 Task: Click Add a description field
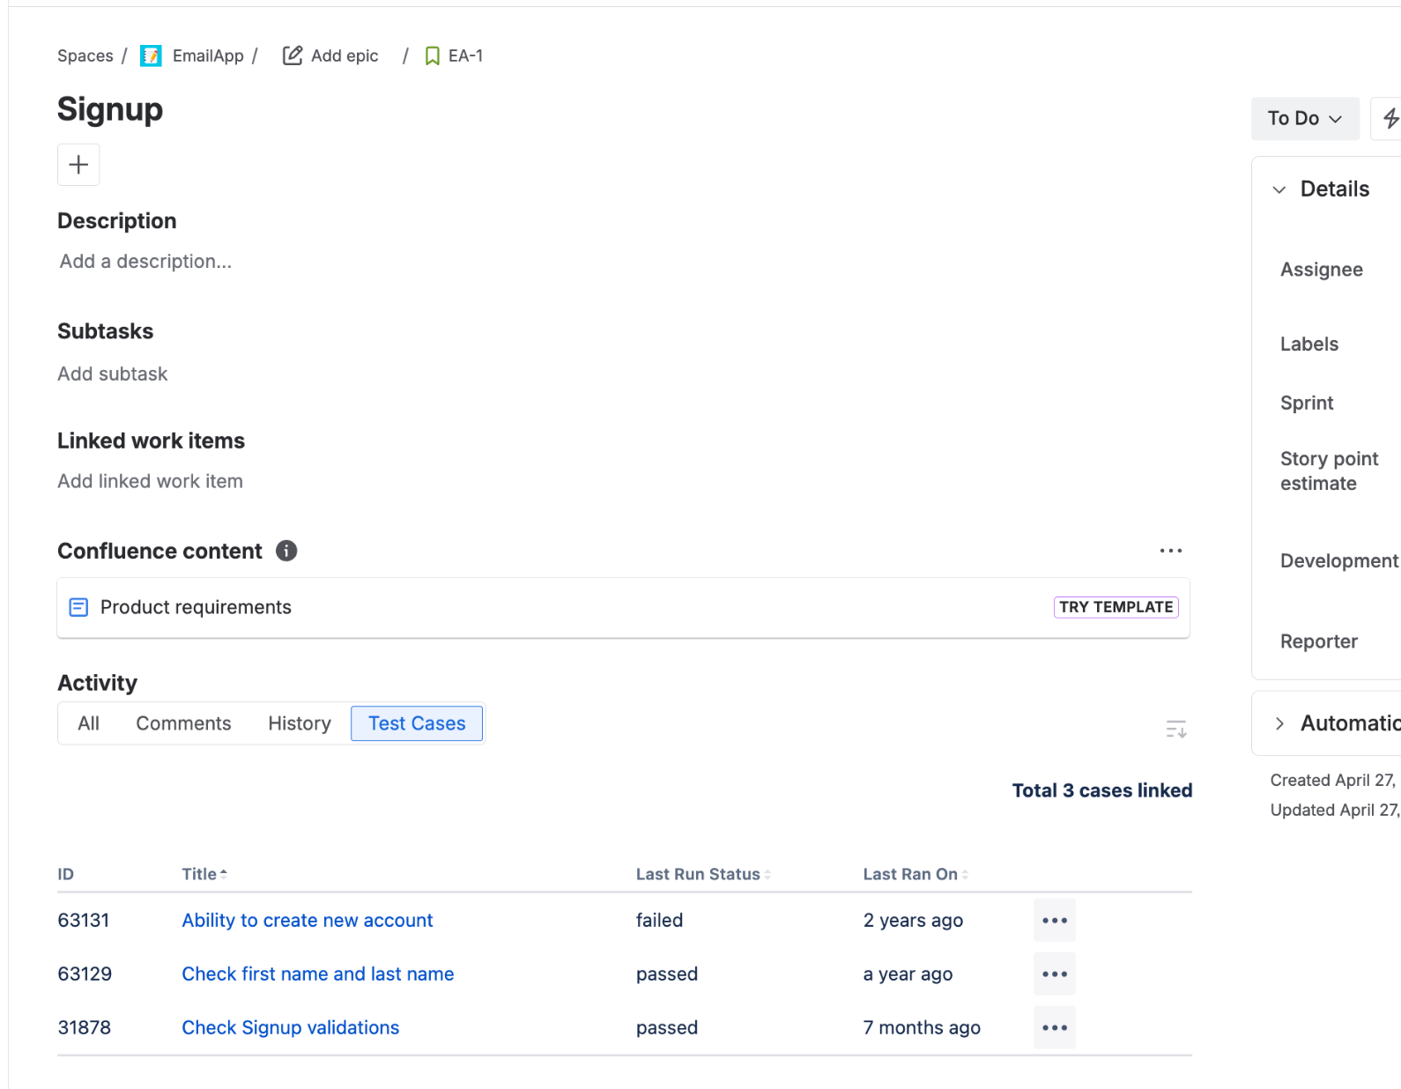pyautogui.click(x=146, y=262)
